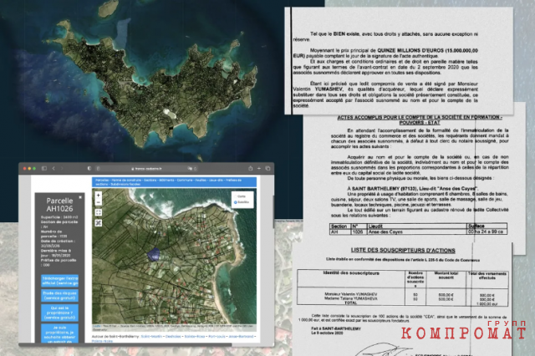The height and width of the screenshot is (356, 535).
Task: Click the yellow minimize window button
Action: coord(29,169)
